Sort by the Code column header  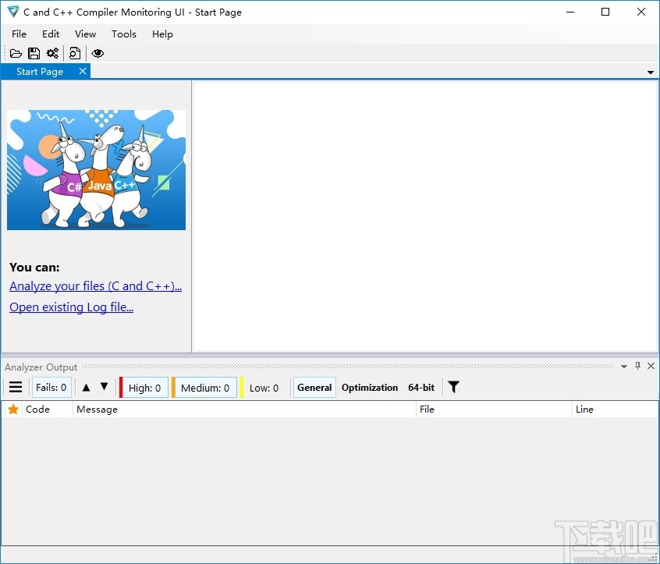[x=48, y=409]
